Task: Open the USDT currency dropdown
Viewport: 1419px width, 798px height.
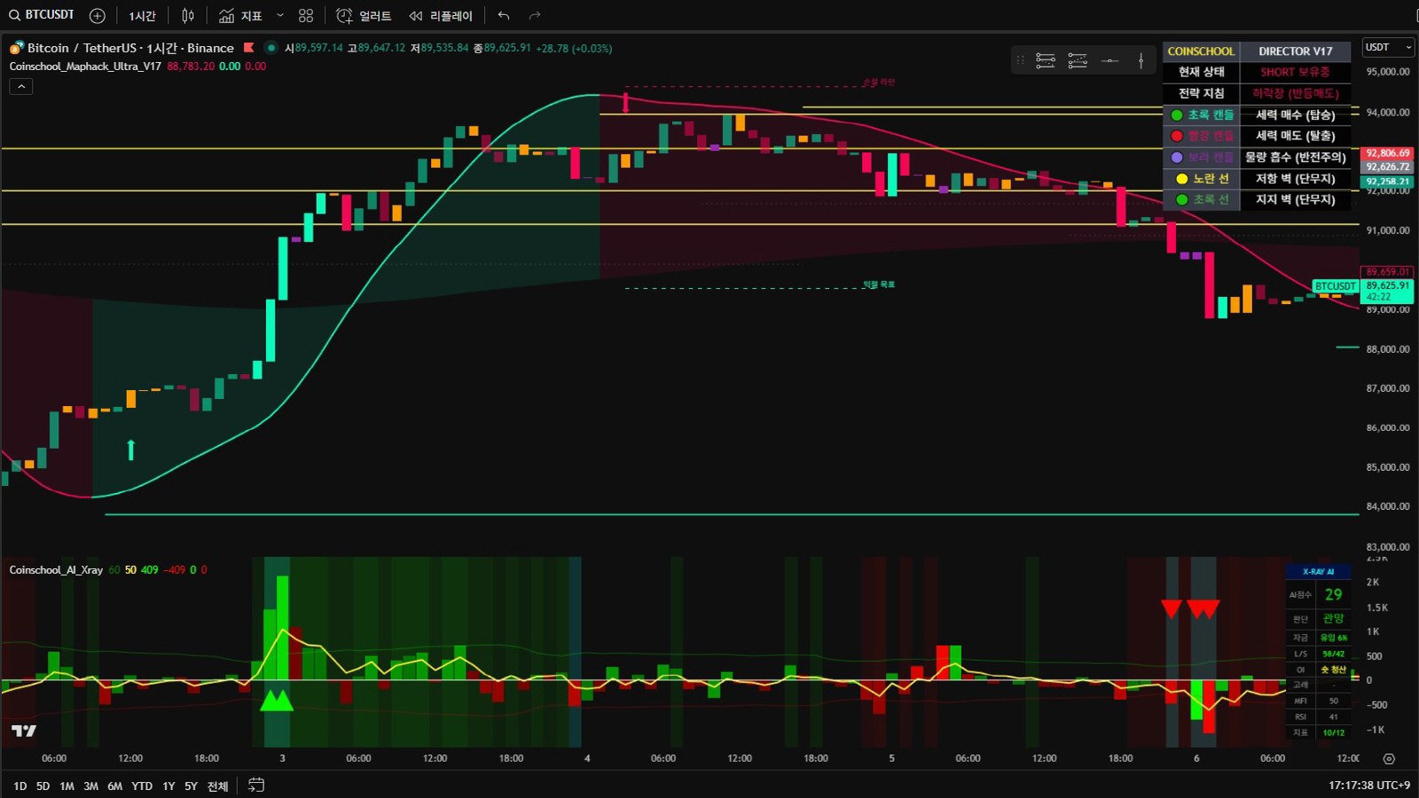Action: [1388, 47]
